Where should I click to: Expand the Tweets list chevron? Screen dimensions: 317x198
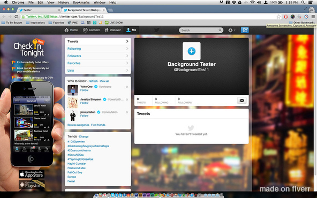pyautogui.click(x=127, y=41)
